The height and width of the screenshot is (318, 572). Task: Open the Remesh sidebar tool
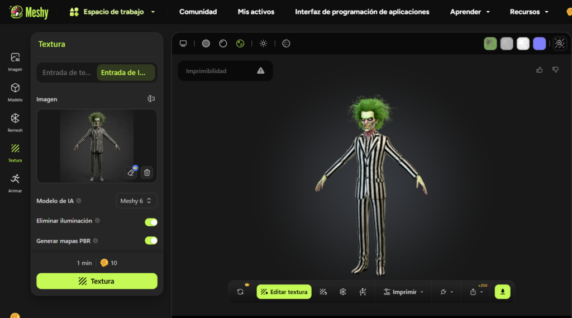15,122
